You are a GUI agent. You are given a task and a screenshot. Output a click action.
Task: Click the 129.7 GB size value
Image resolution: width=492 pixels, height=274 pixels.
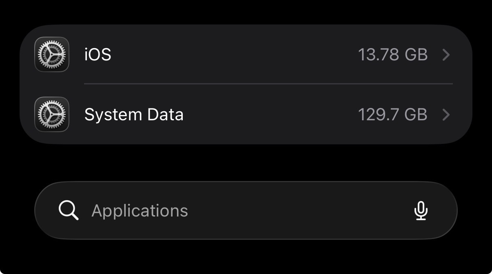coord(392,115)
